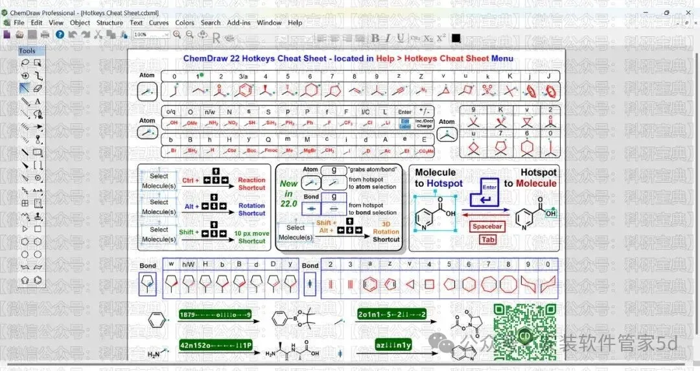Select the Cyclopentadiene ring tool
700x371 pixels.
pyautogui.click(x=25, y=280)
